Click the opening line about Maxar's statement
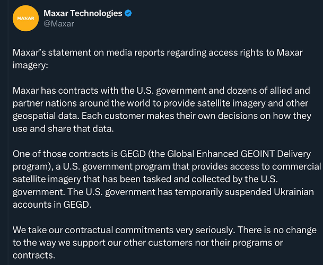 click(x=158, y=52)
